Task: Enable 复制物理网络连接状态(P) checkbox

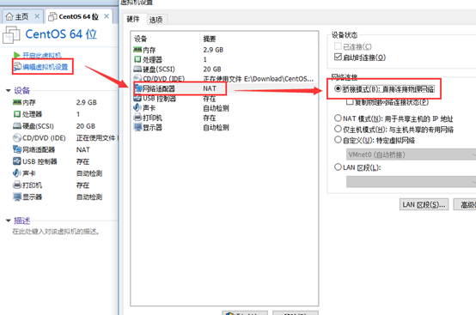Action: click(x=350, y=102)
